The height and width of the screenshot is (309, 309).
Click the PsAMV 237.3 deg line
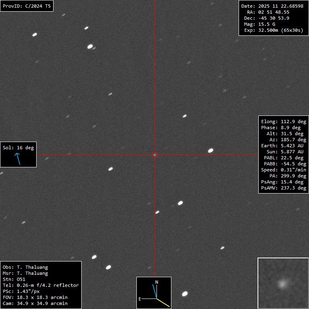tap(283, 188)
